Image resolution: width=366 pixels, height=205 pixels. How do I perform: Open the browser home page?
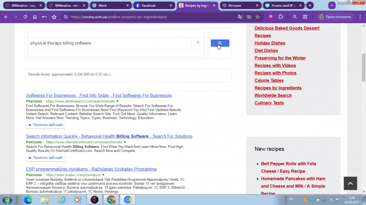click(x=35, y=17)
